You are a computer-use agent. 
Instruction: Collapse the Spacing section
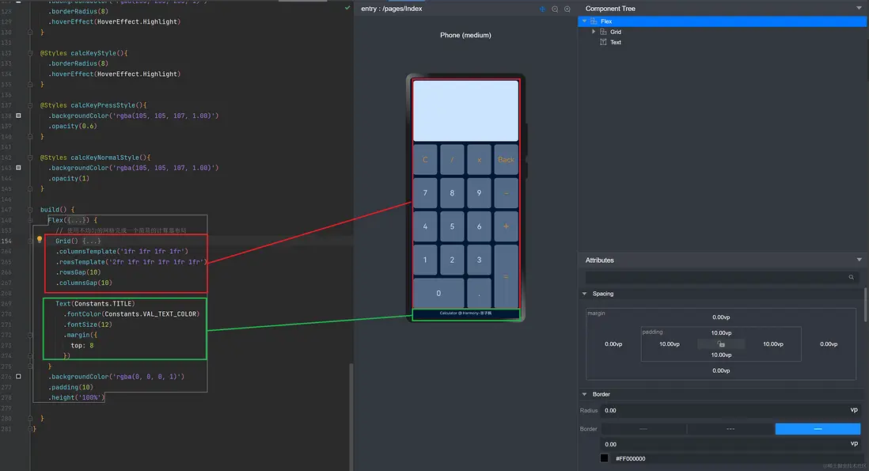584,294
